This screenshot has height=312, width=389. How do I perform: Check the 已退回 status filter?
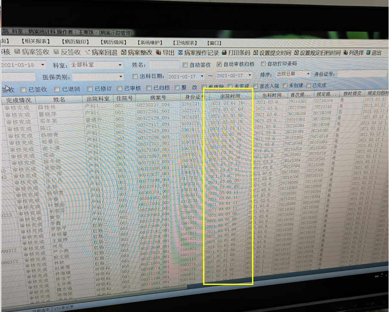(57, 89)
